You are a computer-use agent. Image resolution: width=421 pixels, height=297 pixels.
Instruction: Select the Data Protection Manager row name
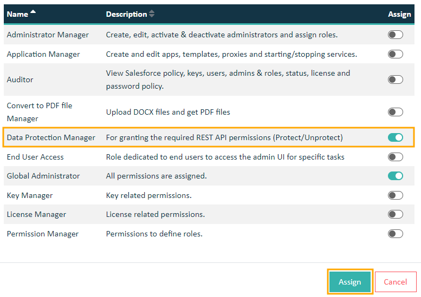tap(51, 137)
